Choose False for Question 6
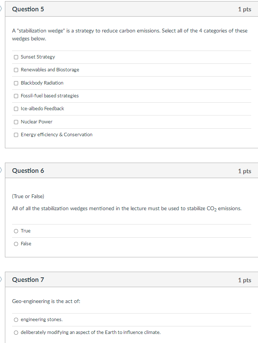The height and width of the screenshot is (343, 258). point(16,244)
